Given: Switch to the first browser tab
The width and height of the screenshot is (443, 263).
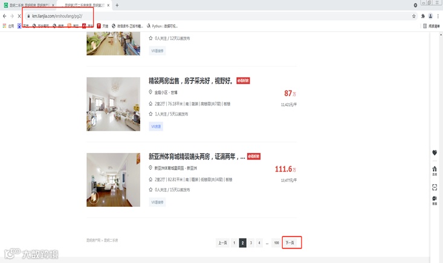Looking at the screenshot, I should 28,5.
